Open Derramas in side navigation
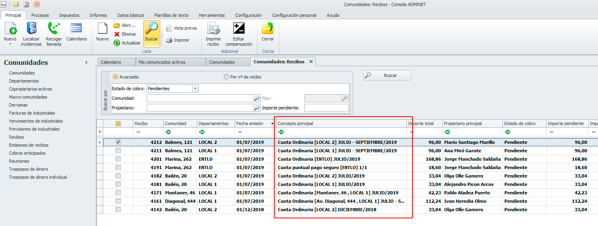 pyautogui.click(x=18, y=105)
